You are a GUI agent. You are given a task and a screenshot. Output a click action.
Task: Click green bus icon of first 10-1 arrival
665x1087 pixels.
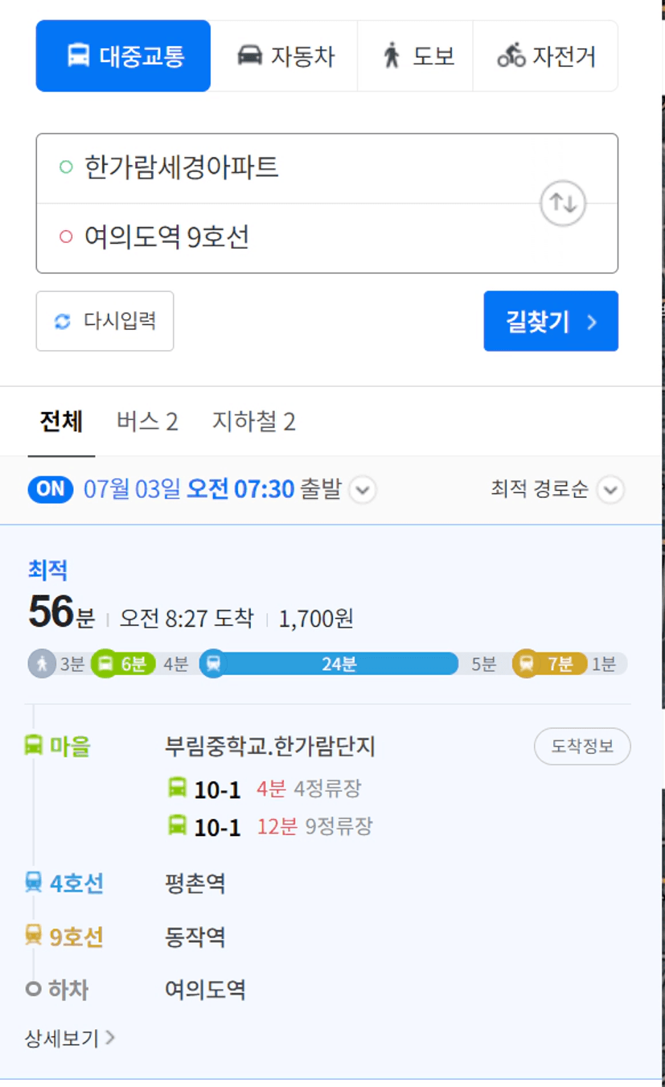coord(177,788)
